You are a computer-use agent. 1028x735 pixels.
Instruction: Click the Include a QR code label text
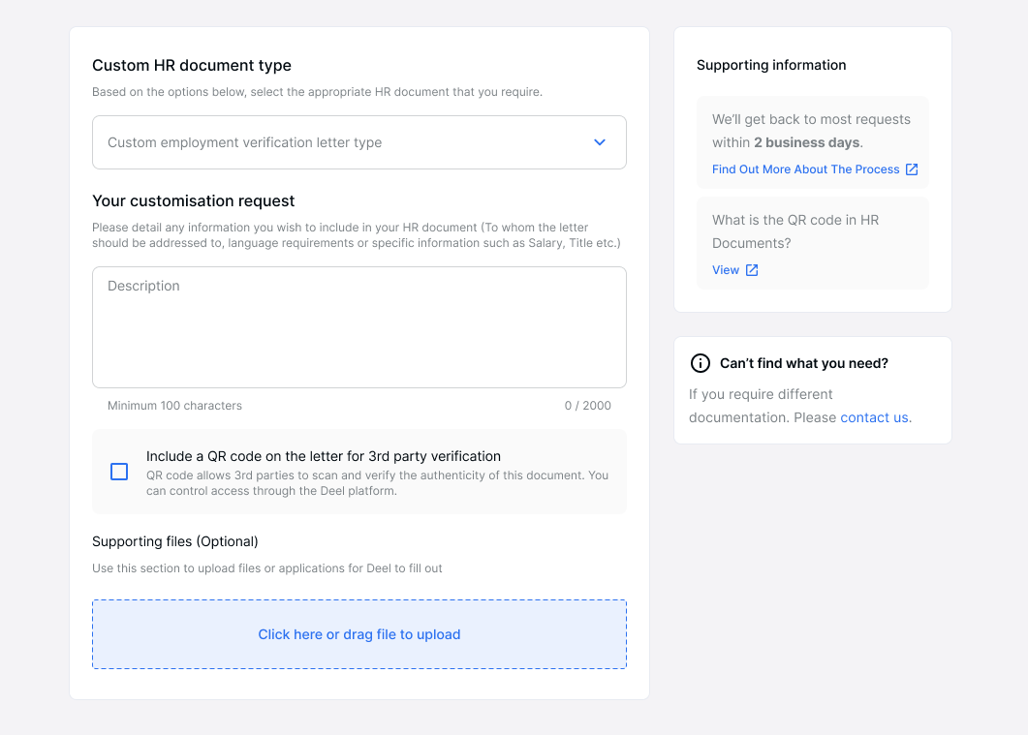click(x=323, y=455)
